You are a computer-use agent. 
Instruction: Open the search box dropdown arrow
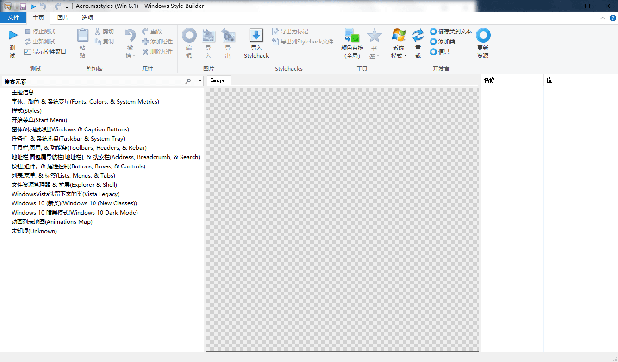click(200, 81)
